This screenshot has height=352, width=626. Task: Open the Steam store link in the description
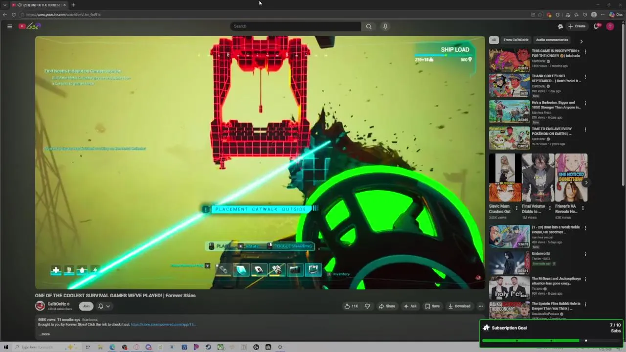click(x=163, y=324)
